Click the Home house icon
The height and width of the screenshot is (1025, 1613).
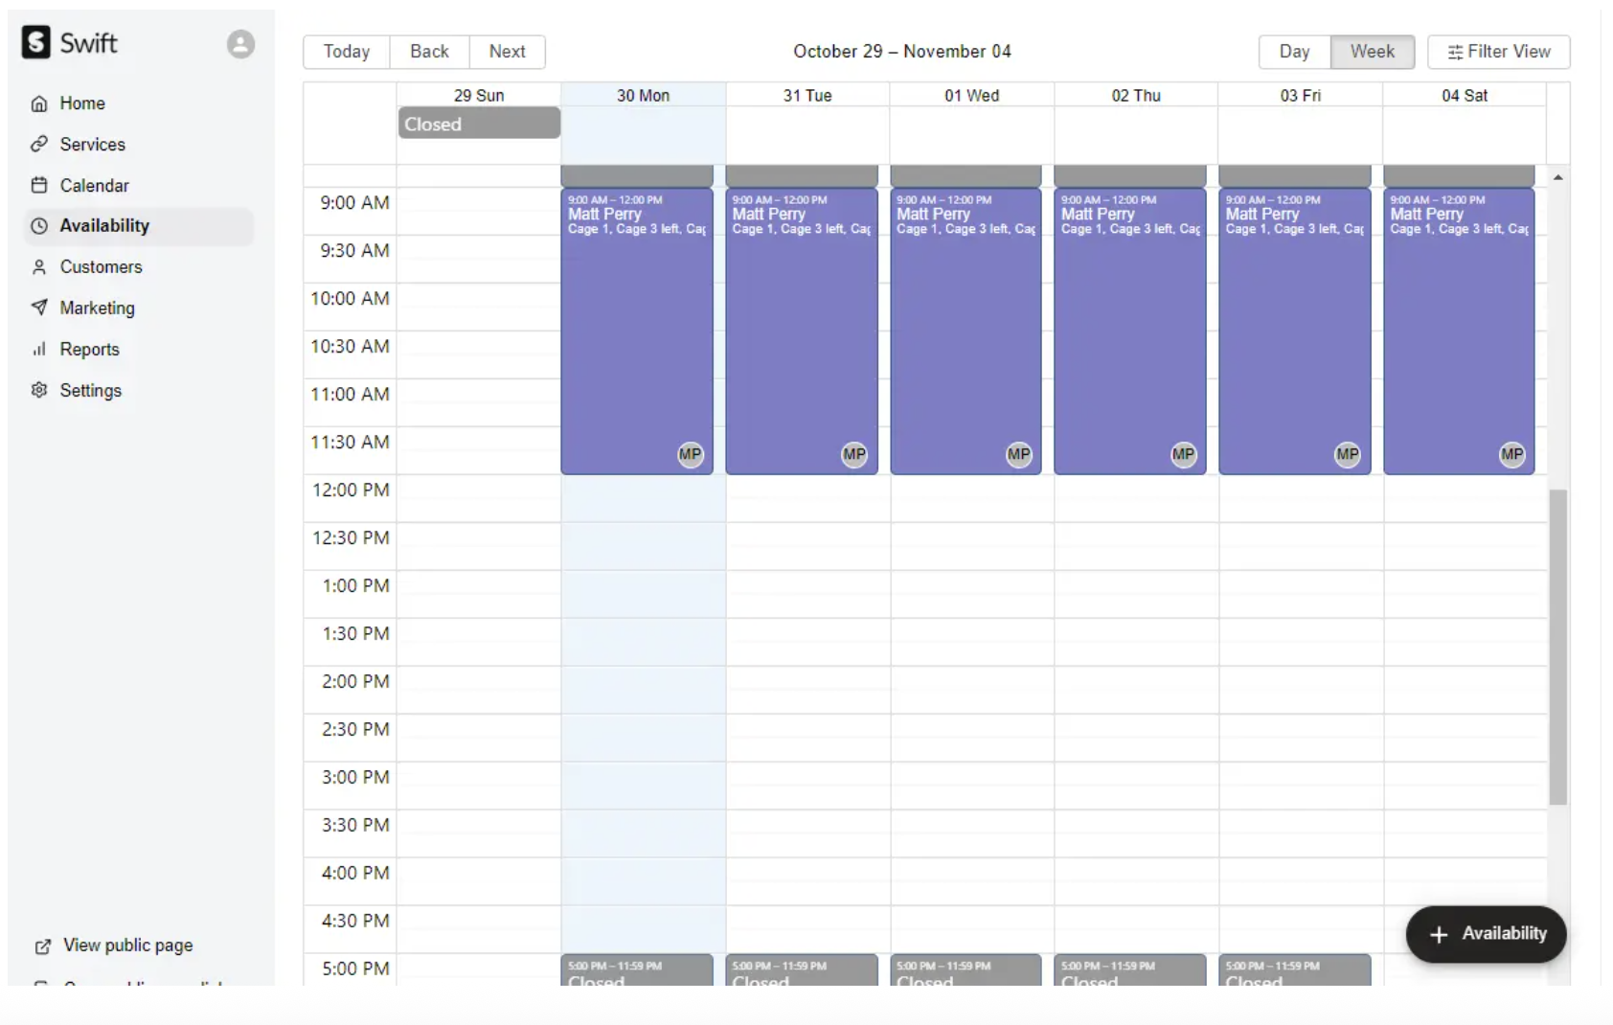pyautogui.click(x=39, y=103)
